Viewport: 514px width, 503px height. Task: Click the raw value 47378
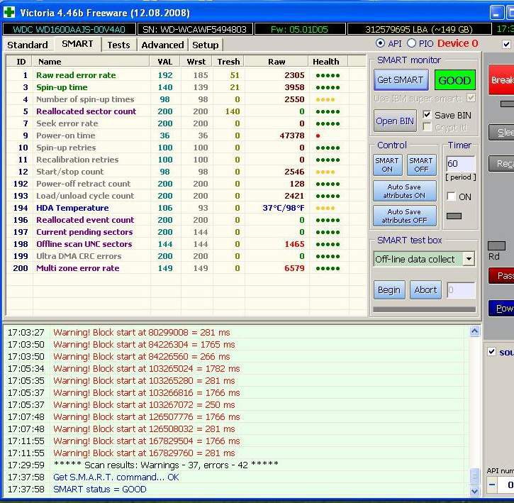(292, 136)
